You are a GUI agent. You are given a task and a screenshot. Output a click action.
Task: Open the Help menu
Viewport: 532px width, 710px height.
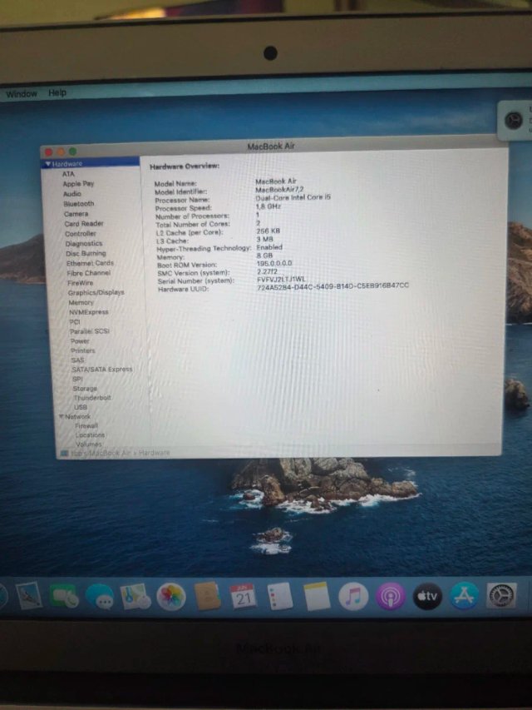pos(57,92)
